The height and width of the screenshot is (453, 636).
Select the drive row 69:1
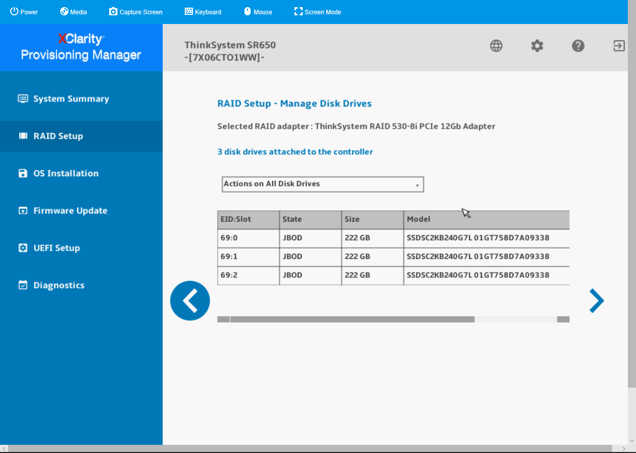click(x=394, y=257)
